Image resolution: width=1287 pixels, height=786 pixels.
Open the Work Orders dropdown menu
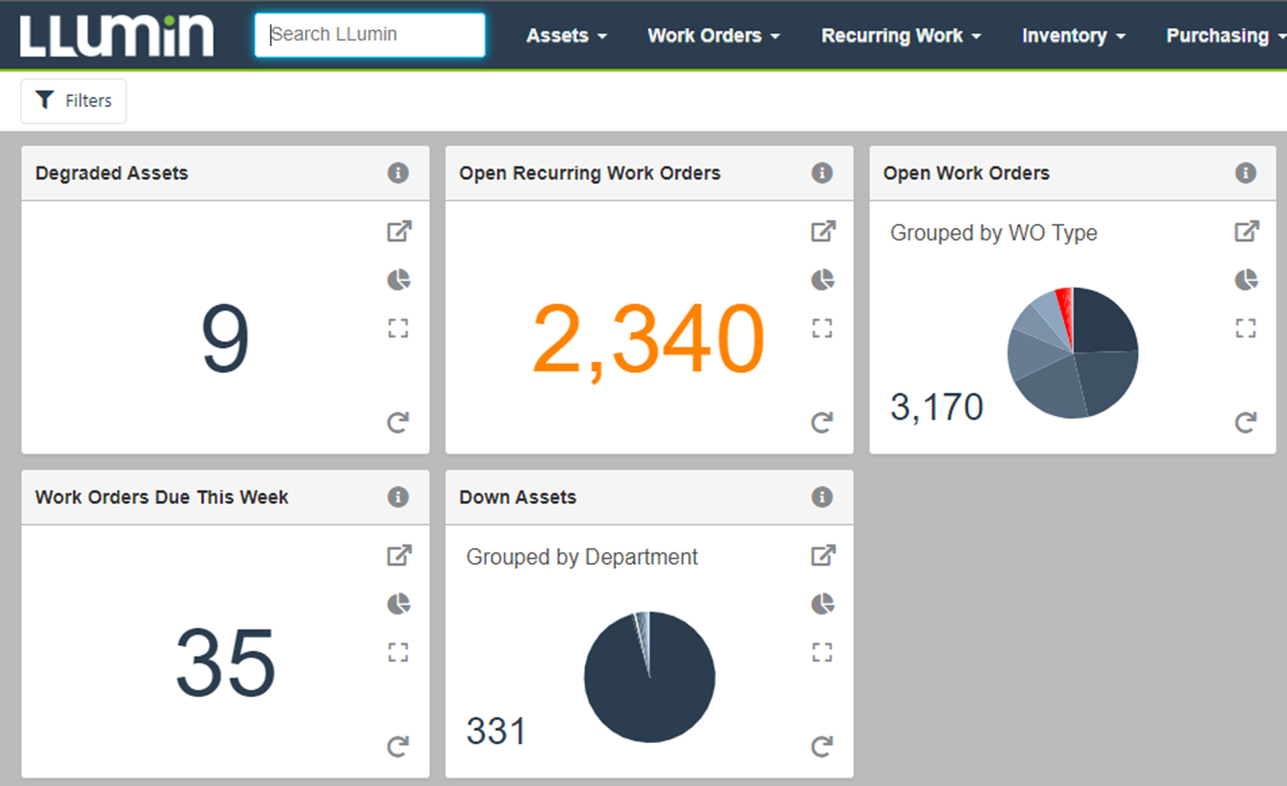[713, 35]
